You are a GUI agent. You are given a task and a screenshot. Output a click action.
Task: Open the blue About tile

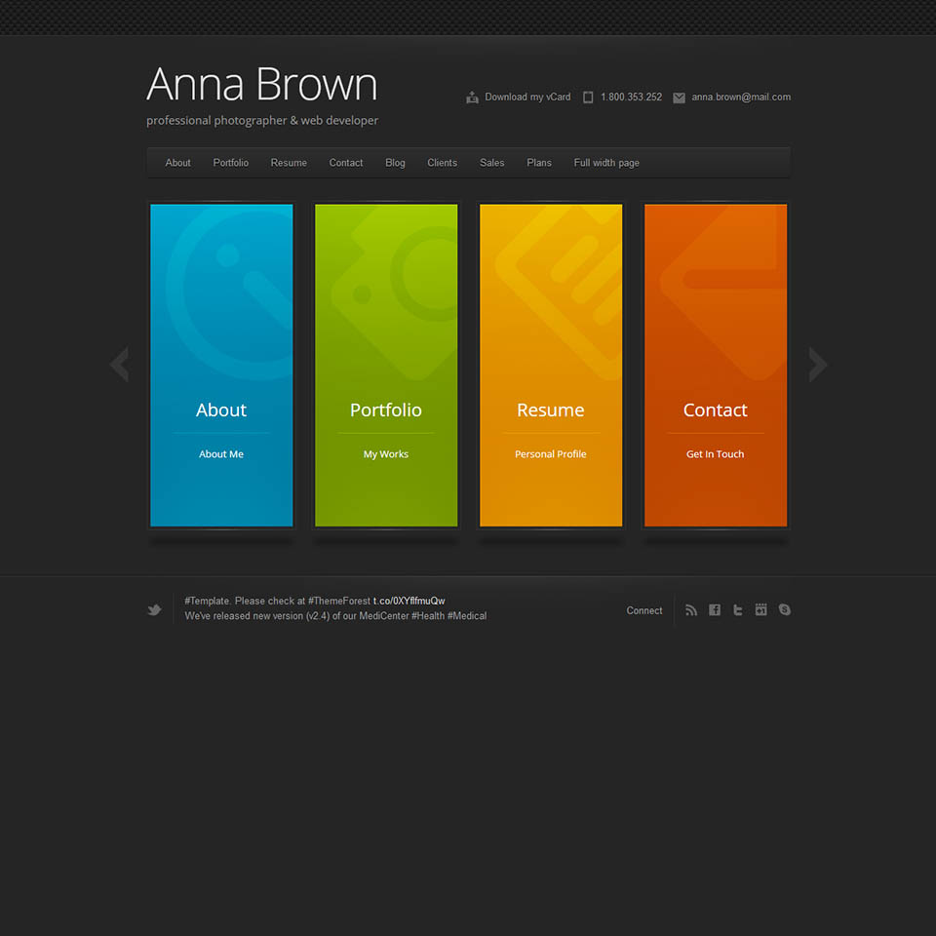[x=221, y=366]
